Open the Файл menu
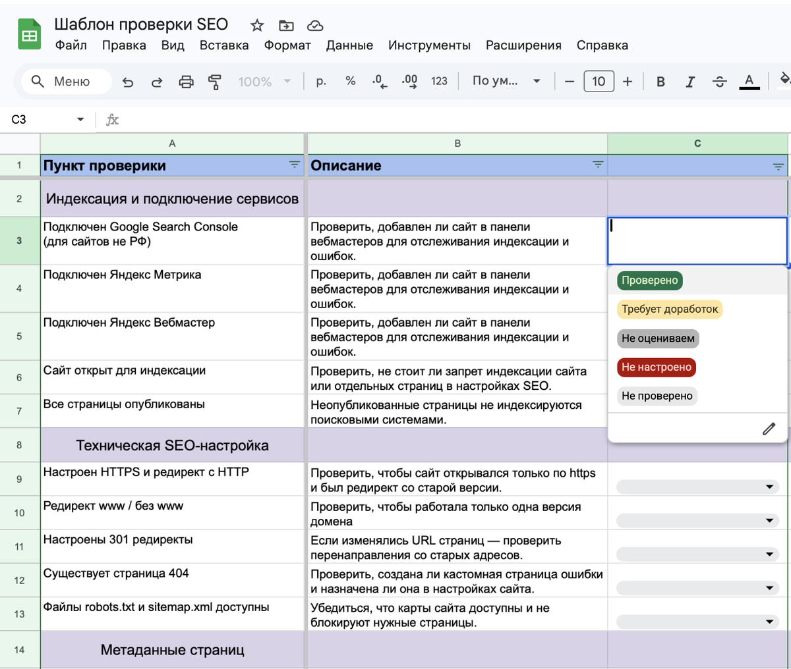Viewport: 791px width, 669px height. [71, 45]
